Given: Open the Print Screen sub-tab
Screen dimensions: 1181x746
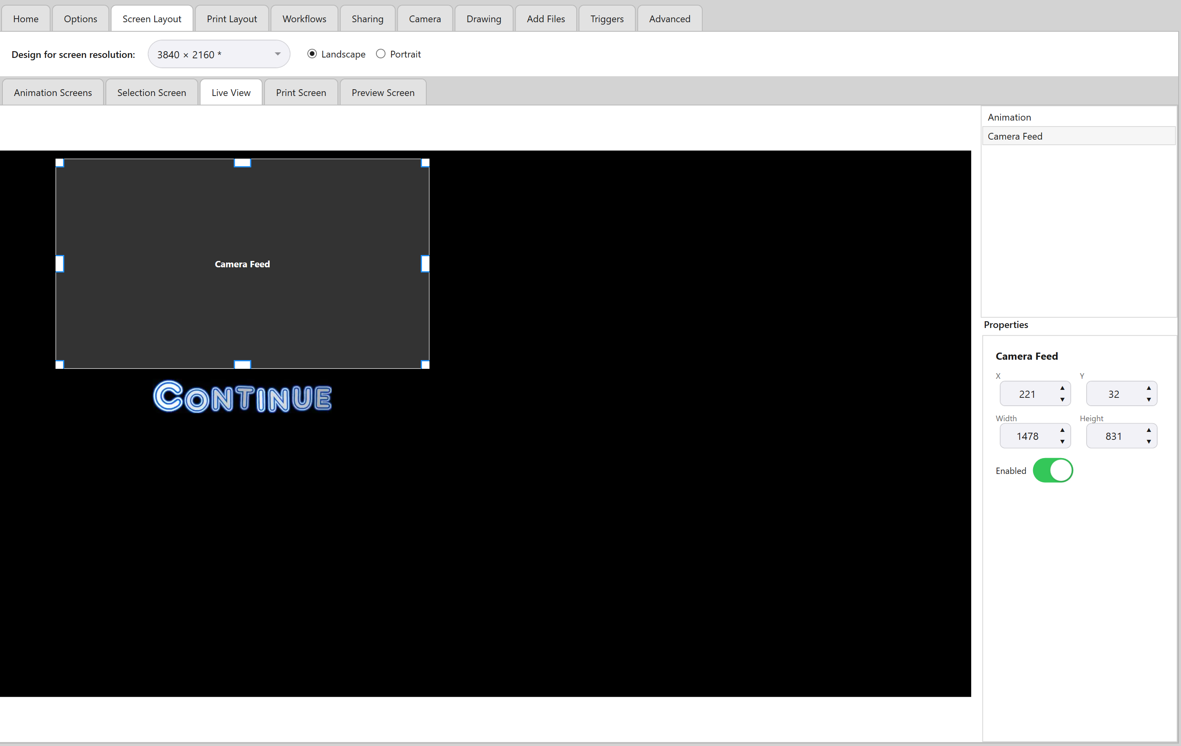Looking at the screenshot, I should (301, 92).
